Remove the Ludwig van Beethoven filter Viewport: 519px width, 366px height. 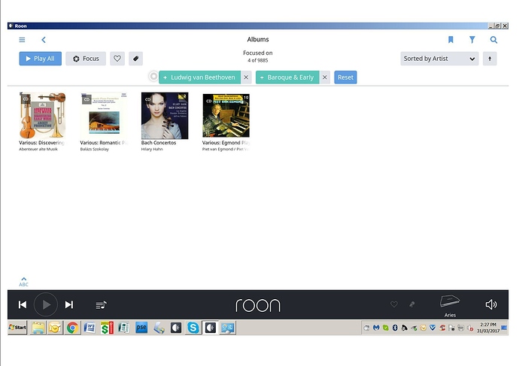coord(246,77)
